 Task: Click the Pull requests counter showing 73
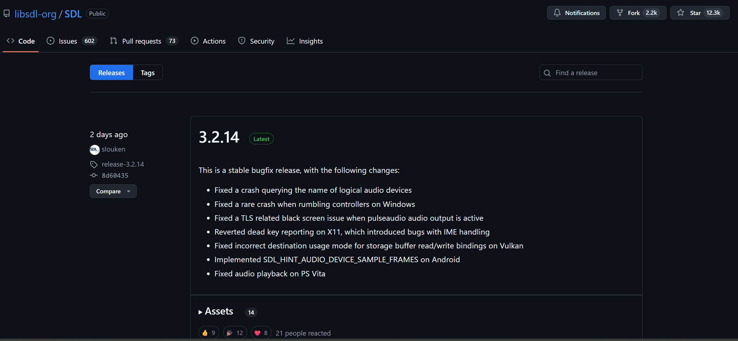point(172,41)
